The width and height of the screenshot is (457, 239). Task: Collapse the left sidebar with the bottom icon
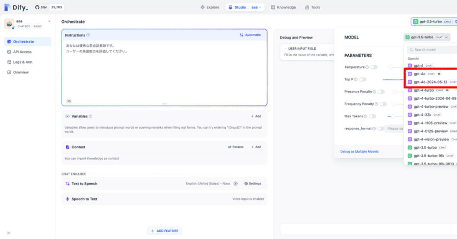(x=9, y=233)
